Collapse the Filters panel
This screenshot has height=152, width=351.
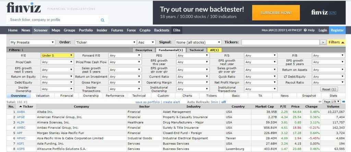click(336, 42)
